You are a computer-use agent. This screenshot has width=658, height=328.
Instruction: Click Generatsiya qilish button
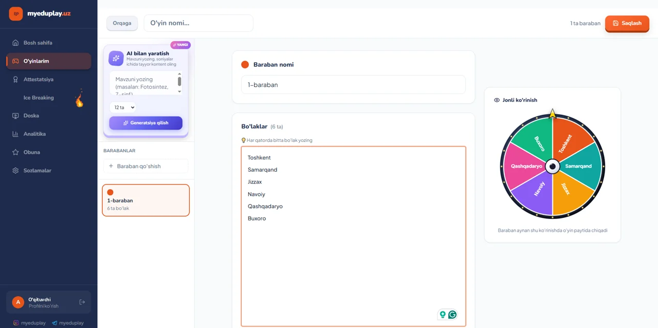coord(146,123)
